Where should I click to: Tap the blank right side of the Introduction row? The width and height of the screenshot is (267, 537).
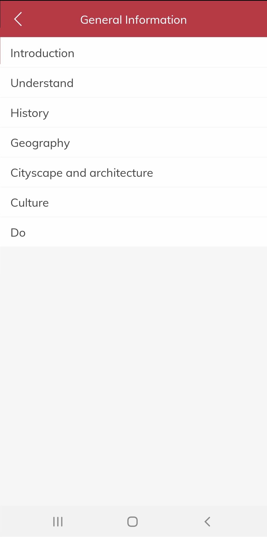[200, 53]
